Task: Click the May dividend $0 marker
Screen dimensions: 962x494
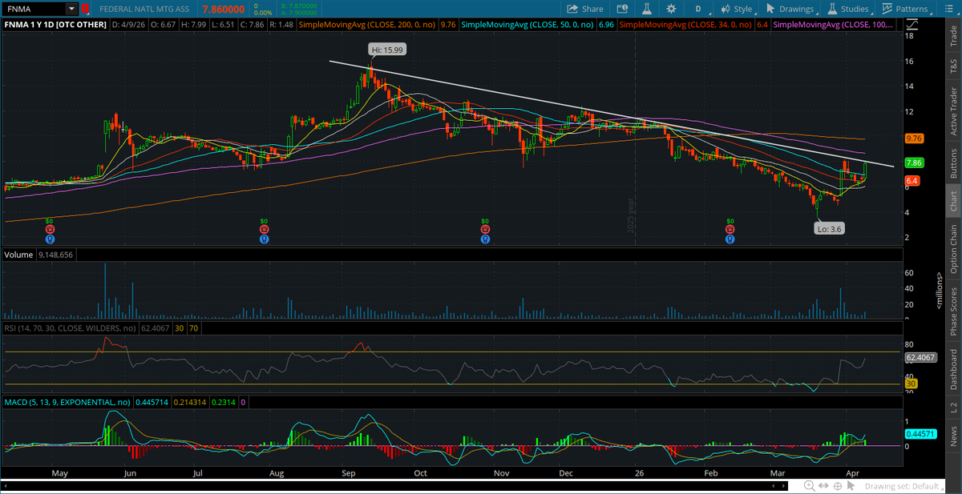Action: click(x=49, y=220)
